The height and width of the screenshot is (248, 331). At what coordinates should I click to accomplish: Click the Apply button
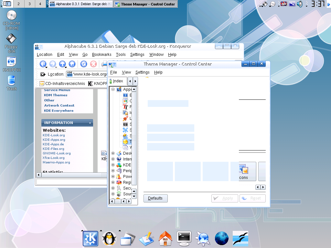pos(225,198)
